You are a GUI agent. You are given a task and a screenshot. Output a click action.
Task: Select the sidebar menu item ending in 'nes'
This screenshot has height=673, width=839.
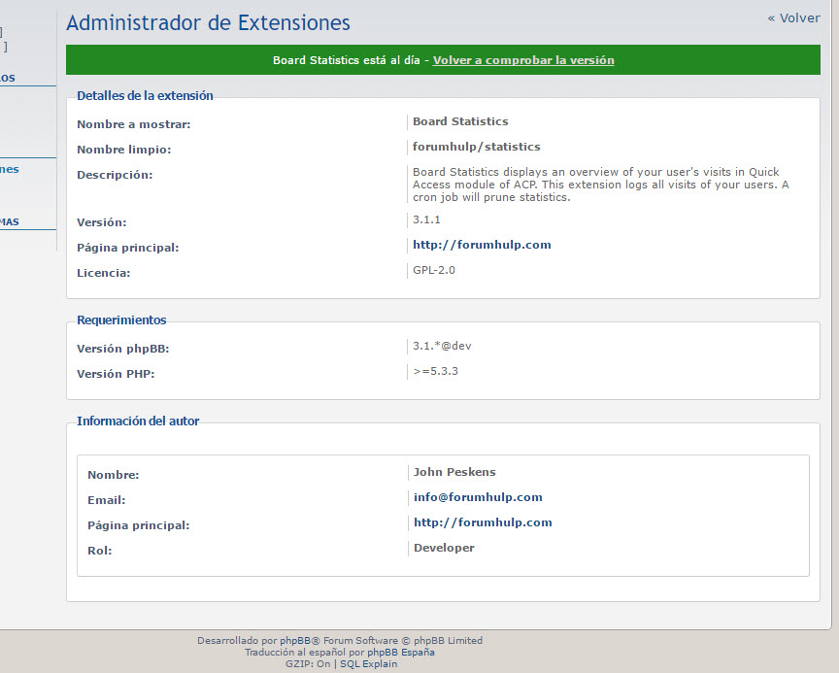[x=10, y=169]
